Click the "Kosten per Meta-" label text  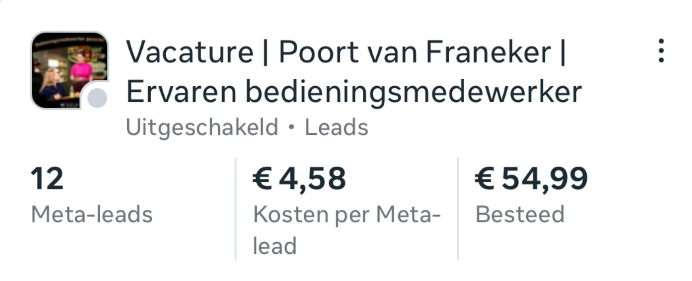coord(347,215)
